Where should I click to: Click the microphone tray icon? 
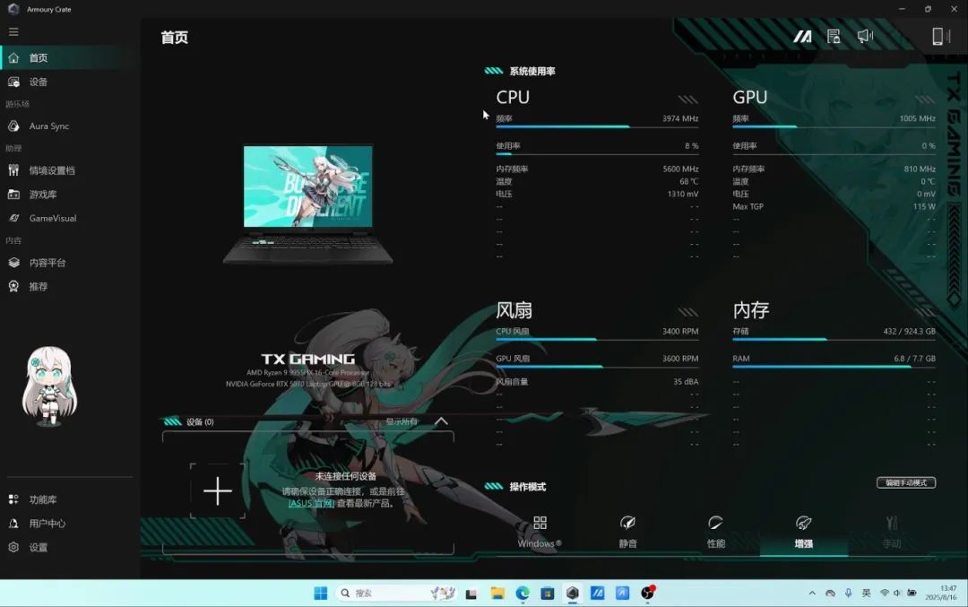pyautogui.click(x=848, y=594)
